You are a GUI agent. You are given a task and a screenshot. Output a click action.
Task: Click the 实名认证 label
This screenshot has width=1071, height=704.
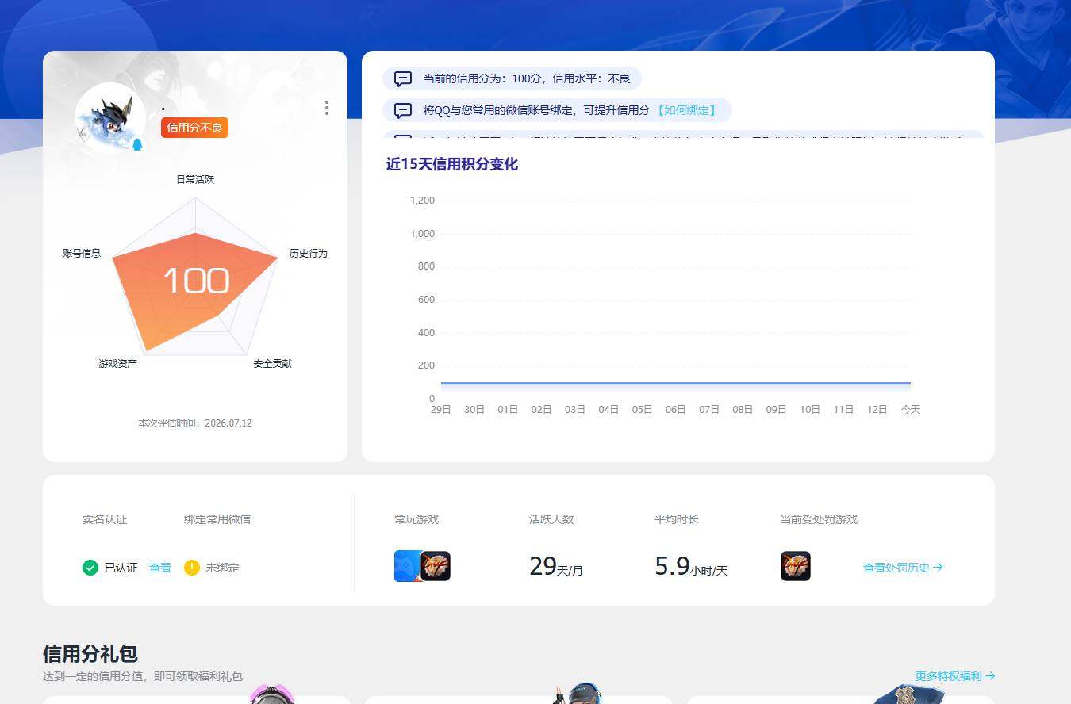pyautogui.click(x=105, y=519)
